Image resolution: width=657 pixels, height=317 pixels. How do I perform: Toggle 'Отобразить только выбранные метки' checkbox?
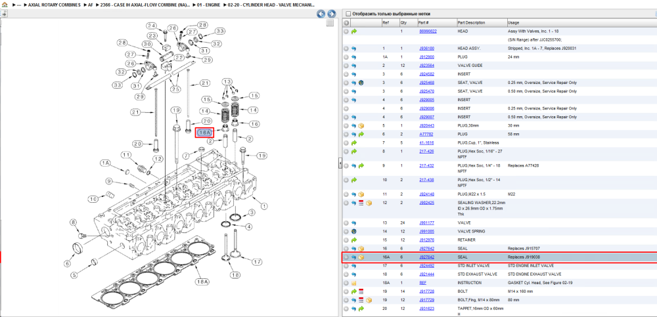point(348,14)
